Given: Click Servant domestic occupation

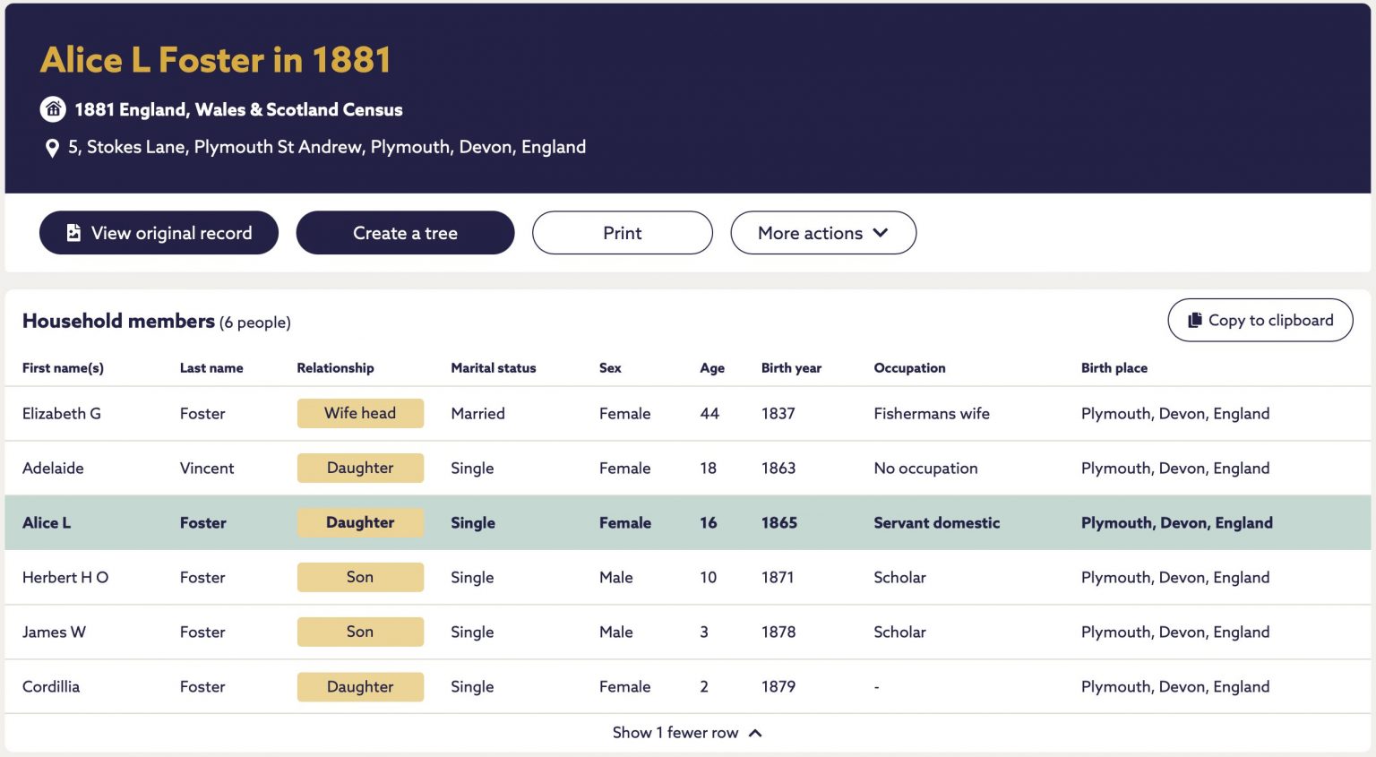Looking at the screenshot, I should click(936, 523).
